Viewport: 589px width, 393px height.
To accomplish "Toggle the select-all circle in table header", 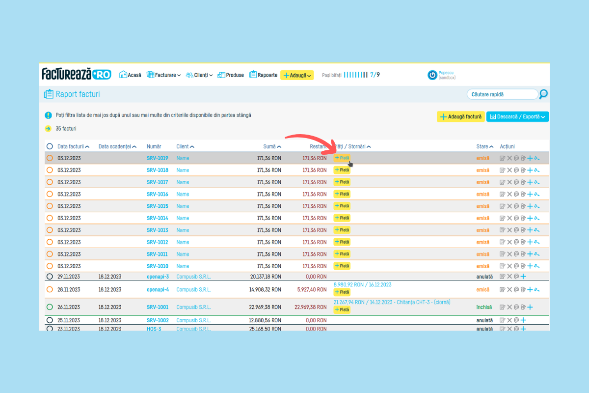I will coord(50,146).
